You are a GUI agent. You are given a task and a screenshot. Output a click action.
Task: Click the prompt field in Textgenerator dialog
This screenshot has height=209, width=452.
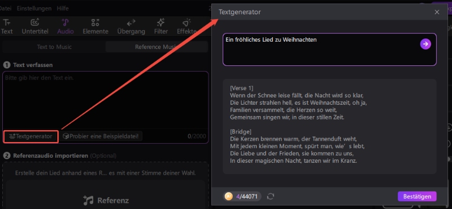click(329, 50)
